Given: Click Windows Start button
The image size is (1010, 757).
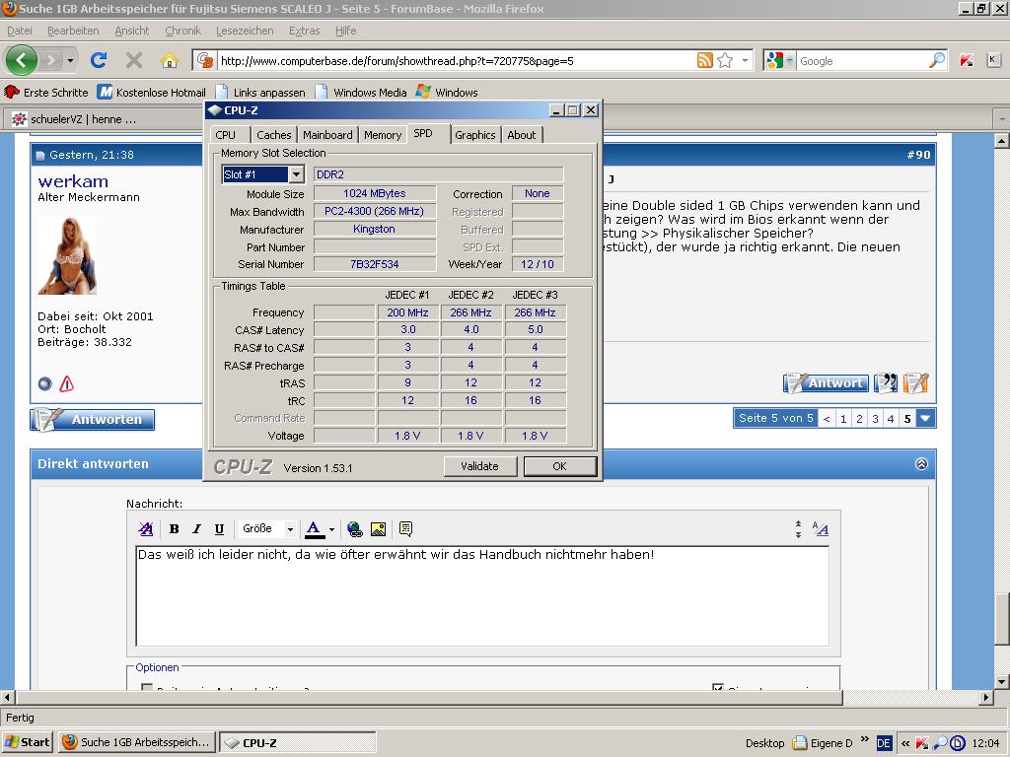Looking at the screenshot, I should (x=27, y=742).
